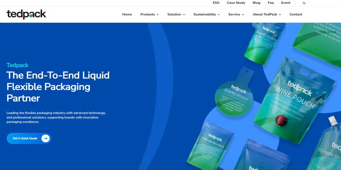Click the tedpack logo
The width and height of the screenshot is (341, 170).
point(26,14)
